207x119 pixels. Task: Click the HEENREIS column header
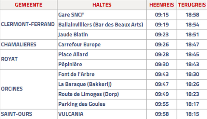[161, 5]
